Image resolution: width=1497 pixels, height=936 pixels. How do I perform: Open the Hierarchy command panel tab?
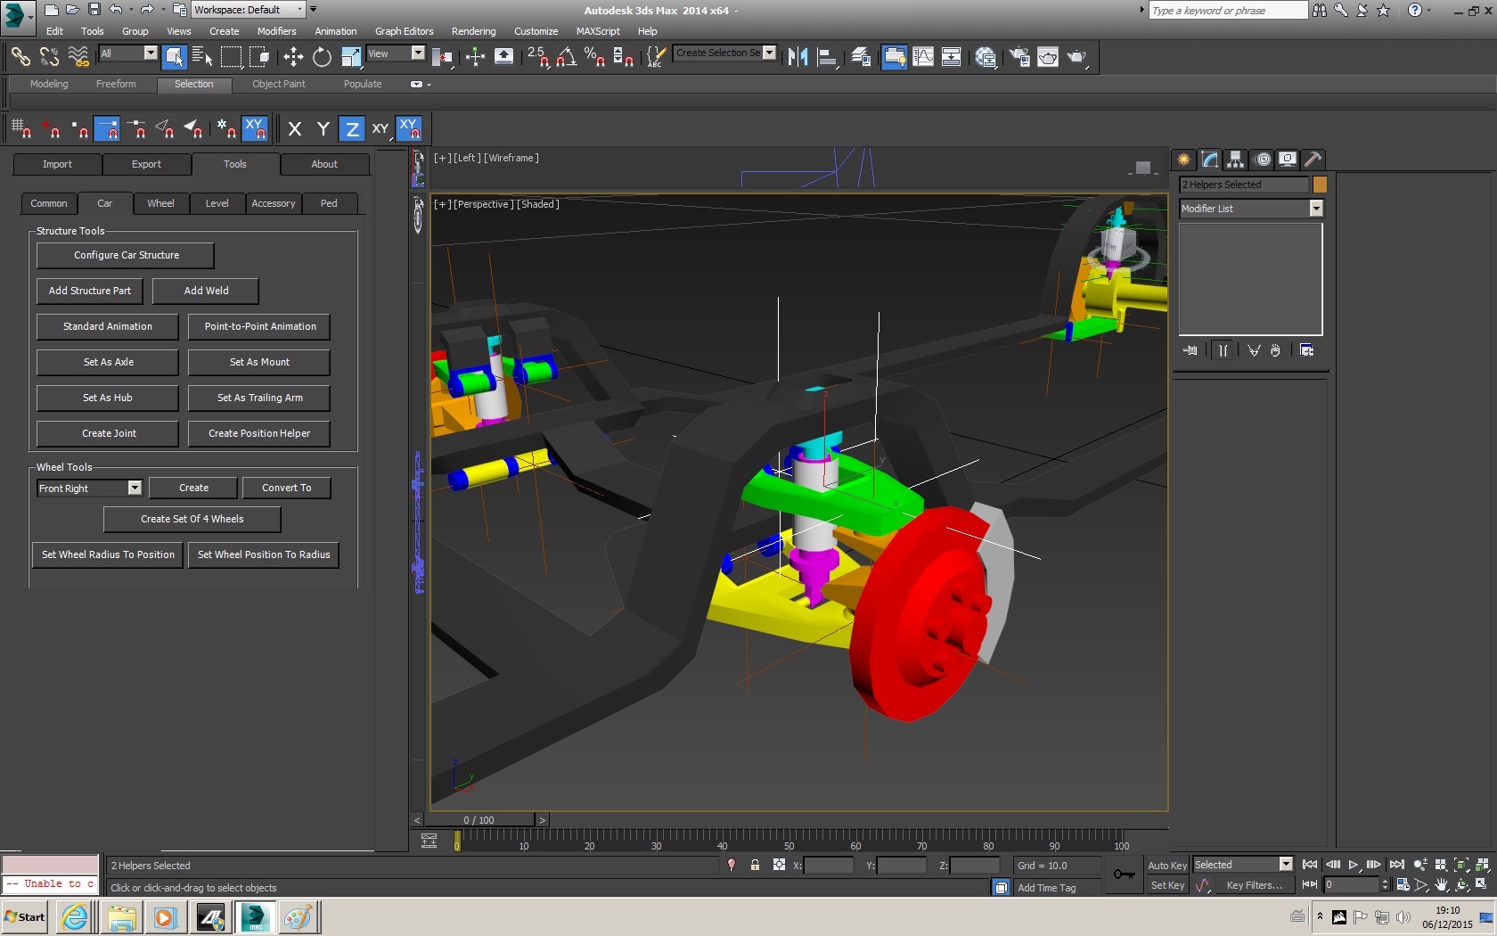1235,160
